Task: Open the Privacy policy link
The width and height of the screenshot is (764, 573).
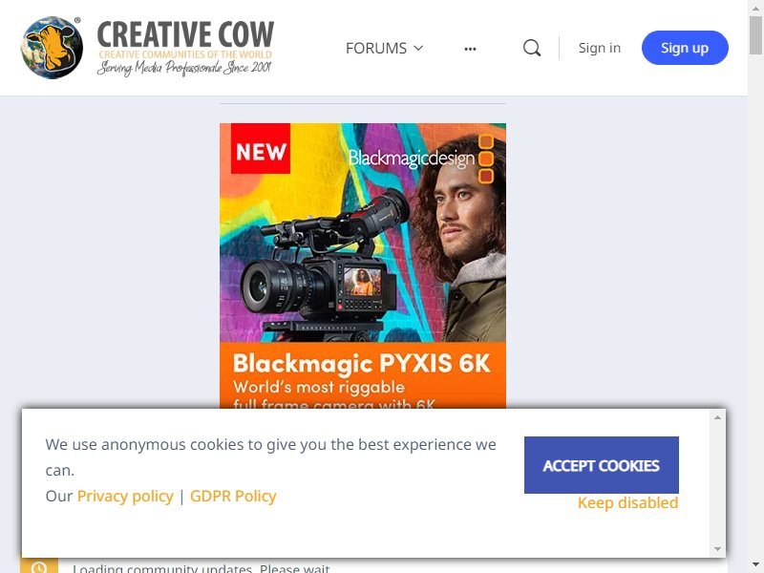Action: coord(125,496)
